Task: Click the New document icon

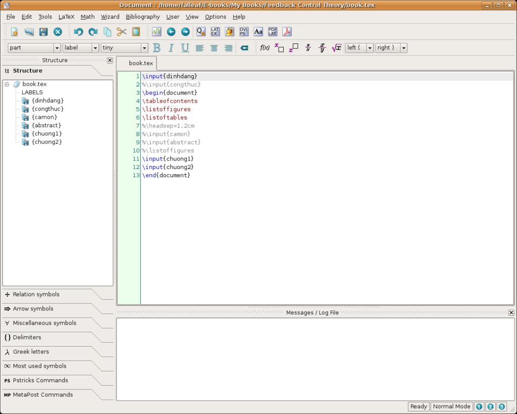Action: [x=15, y=32]
